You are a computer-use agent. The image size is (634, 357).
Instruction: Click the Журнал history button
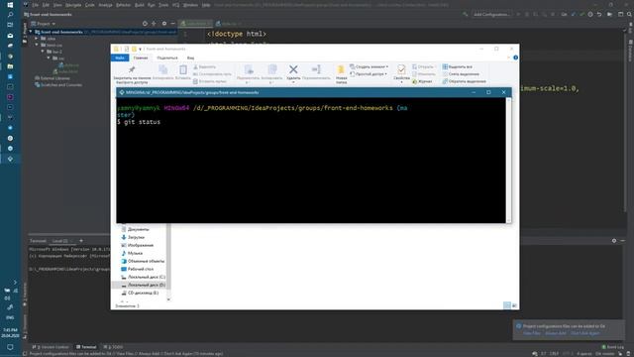pyautogui.click(x=422, y=81)
